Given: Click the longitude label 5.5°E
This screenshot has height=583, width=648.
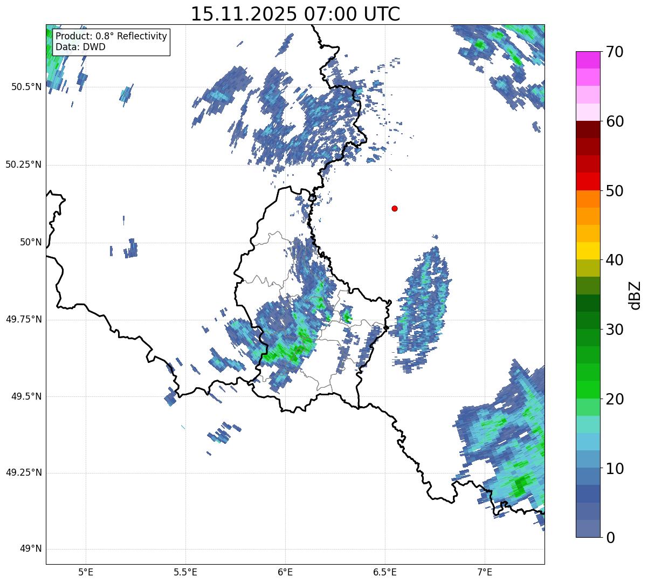Looking at the screenshot, I should click(185, 572).
